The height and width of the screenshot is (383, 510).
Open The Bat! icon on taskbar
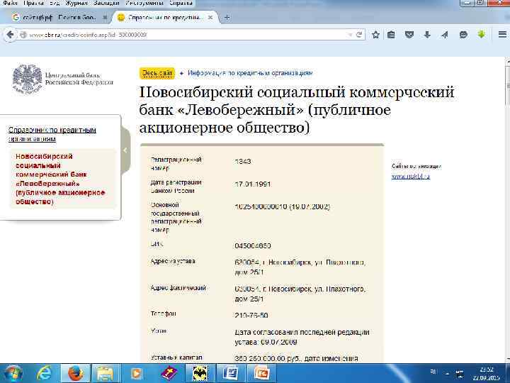tap(200, 373)
